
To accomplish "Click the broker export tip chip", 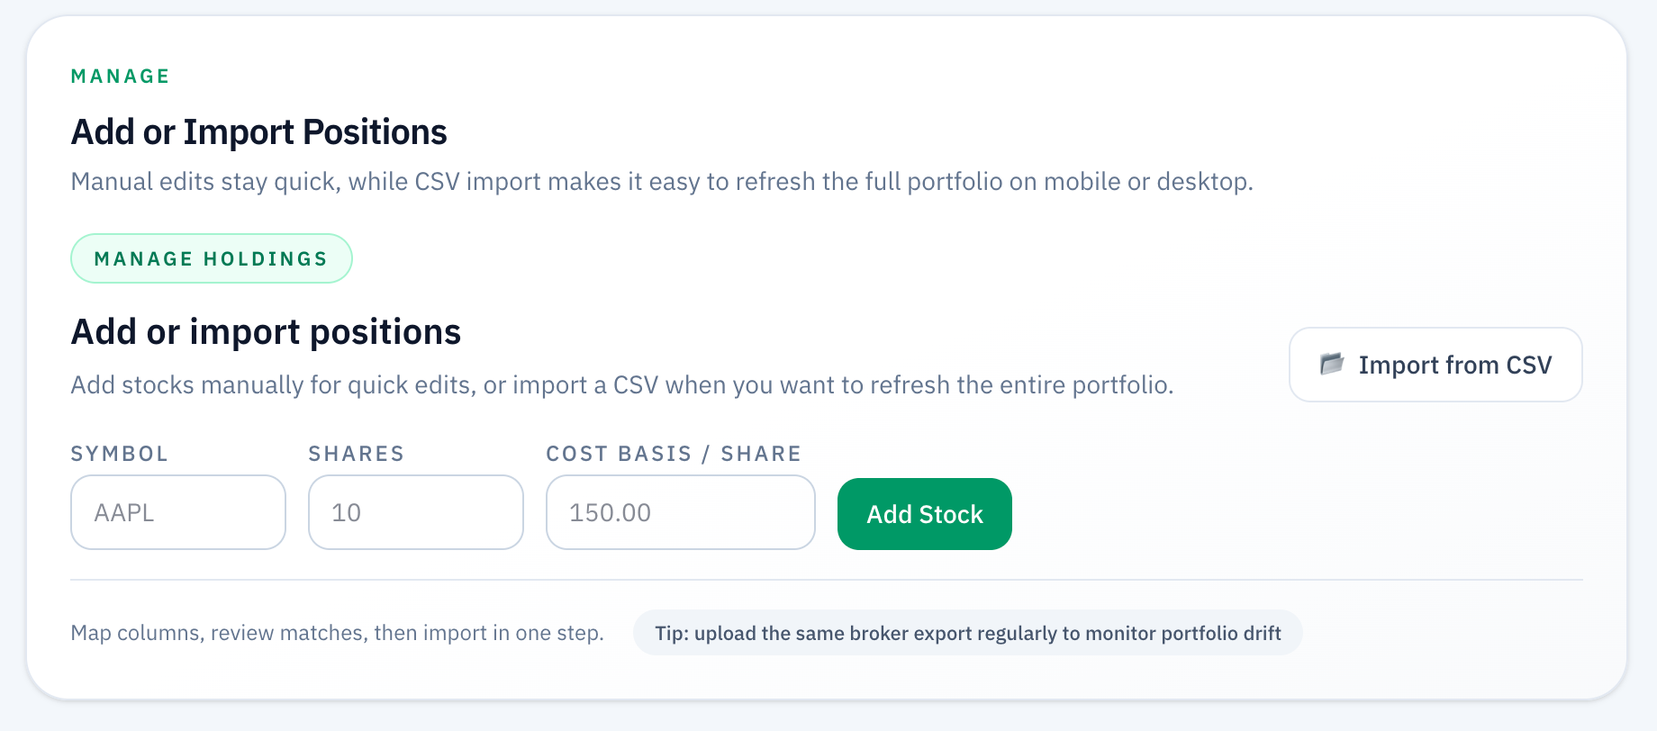I will pyautogui.click(x=967, y=633).
